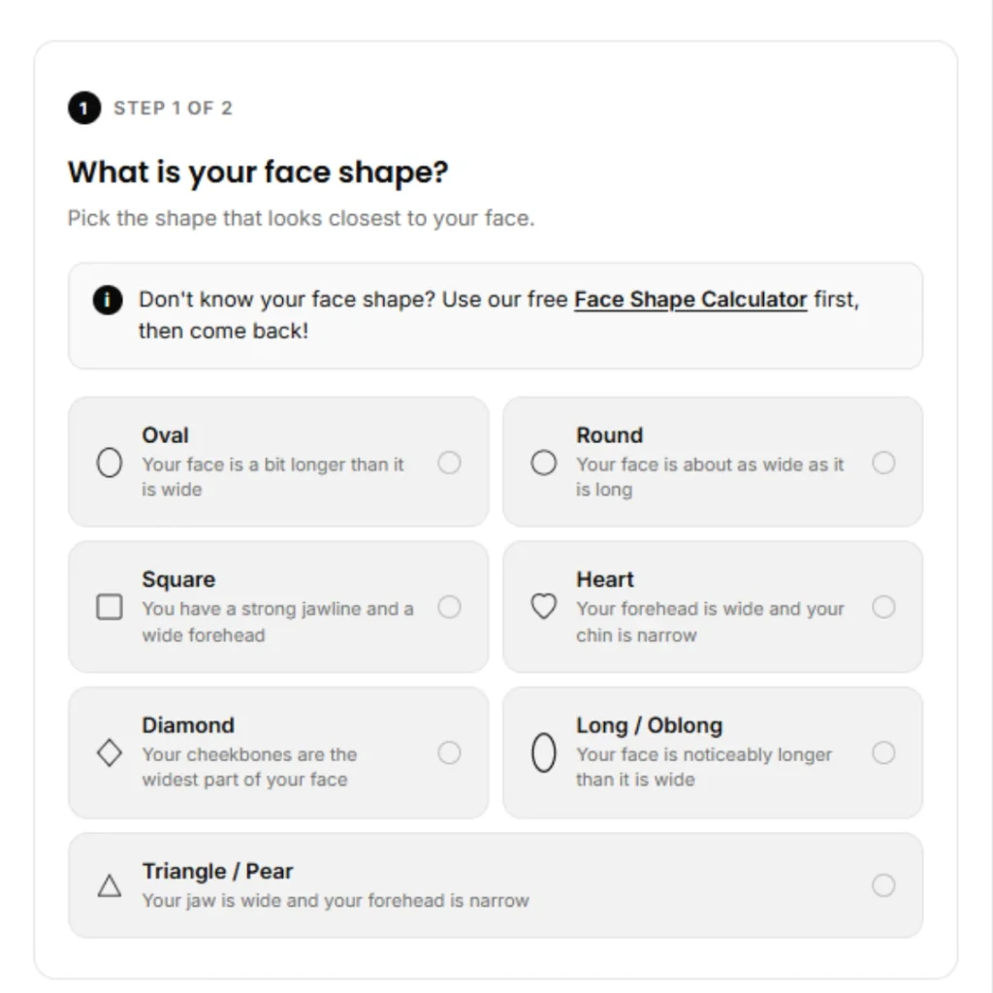Choose the Triangle / Pear face shape card
Image resolution: width=993 pixels, height=993 pixels.
tap(496, 885)
